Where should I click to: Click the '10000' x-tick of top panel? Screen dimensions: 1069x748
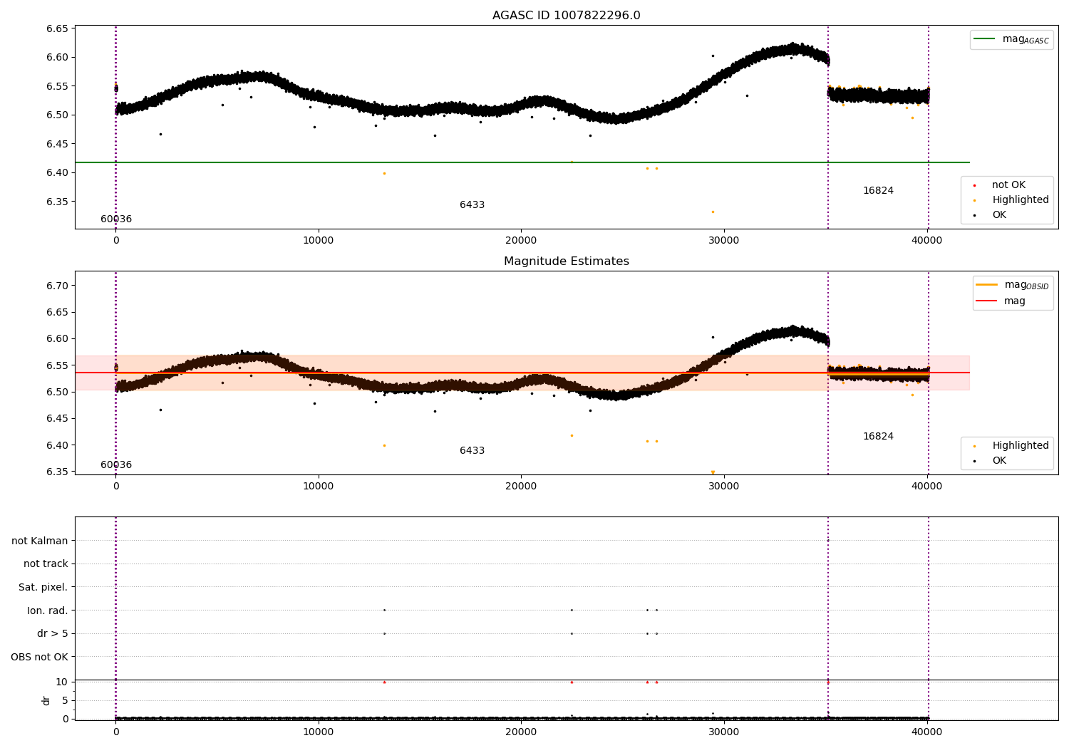[x=319, y=240]
